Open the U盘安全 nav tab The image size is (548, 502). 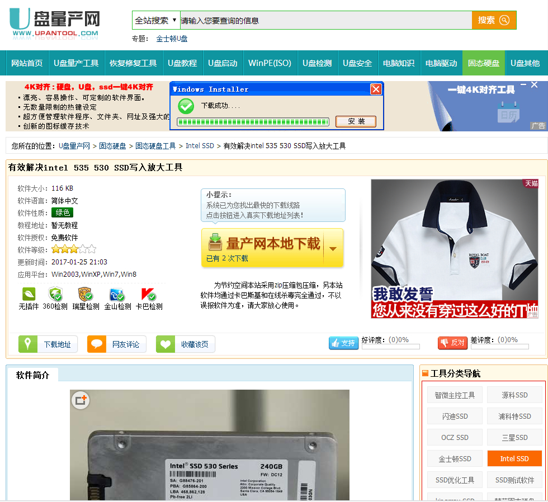[357, 63]
